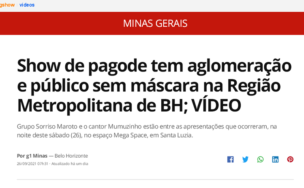
Task: Click the name Mumuzinho in the subtitle
Action: 125,127
